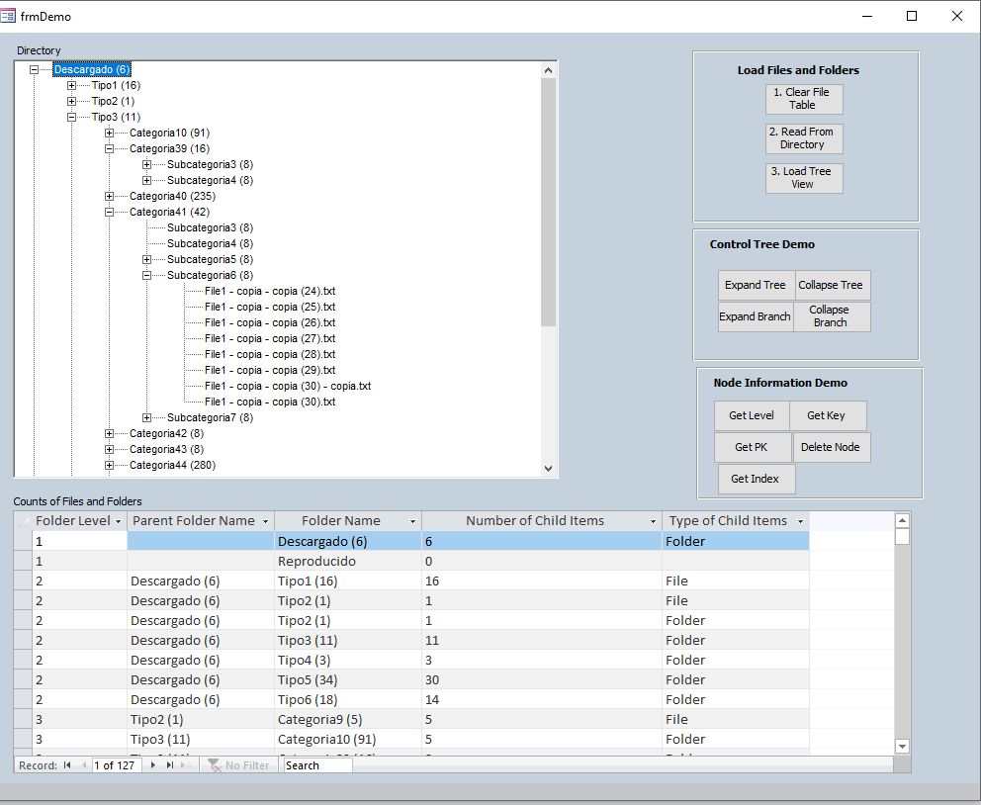
Task: Select the Categoria42 (8) tree label
Action: [166, 433]
